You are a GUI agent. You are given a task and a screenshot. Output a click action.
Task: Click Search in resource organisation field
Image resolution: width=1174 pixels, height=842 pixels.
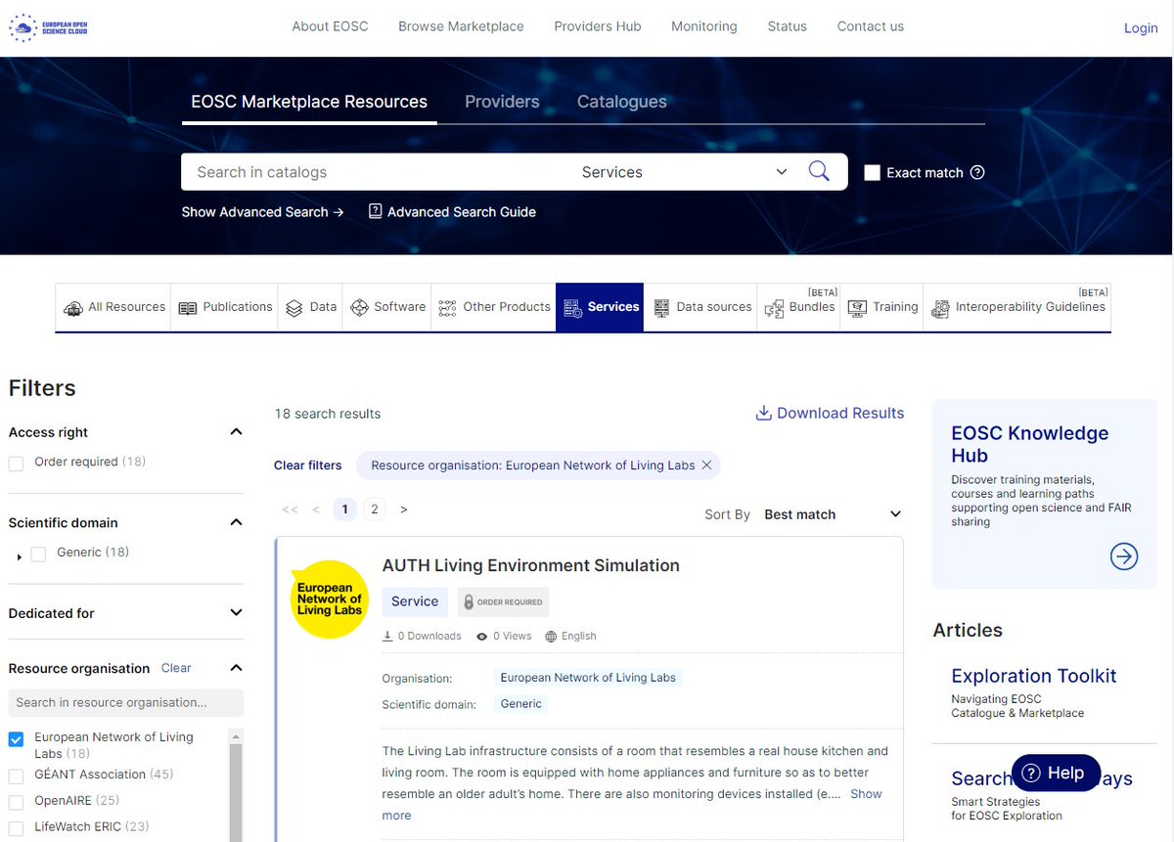(x=126, y=702)
